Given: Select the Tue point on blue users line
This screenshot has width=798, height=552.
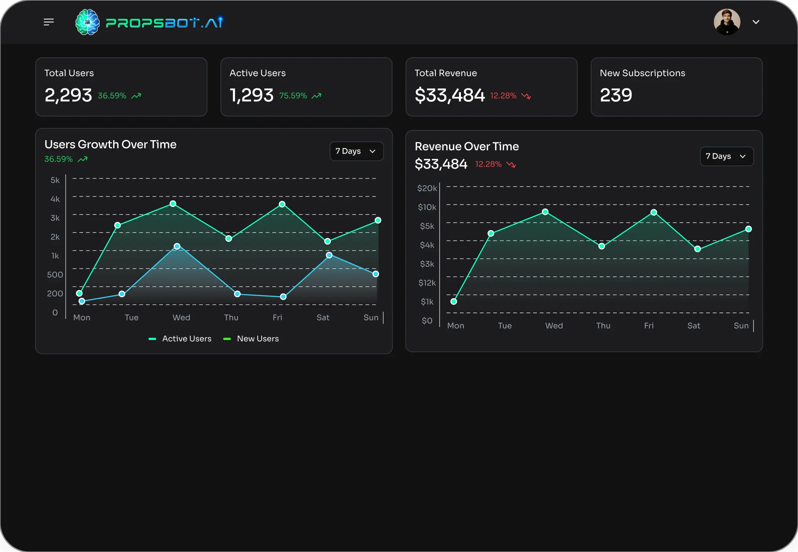Looking at the screenshot, I should coord(122,294).
